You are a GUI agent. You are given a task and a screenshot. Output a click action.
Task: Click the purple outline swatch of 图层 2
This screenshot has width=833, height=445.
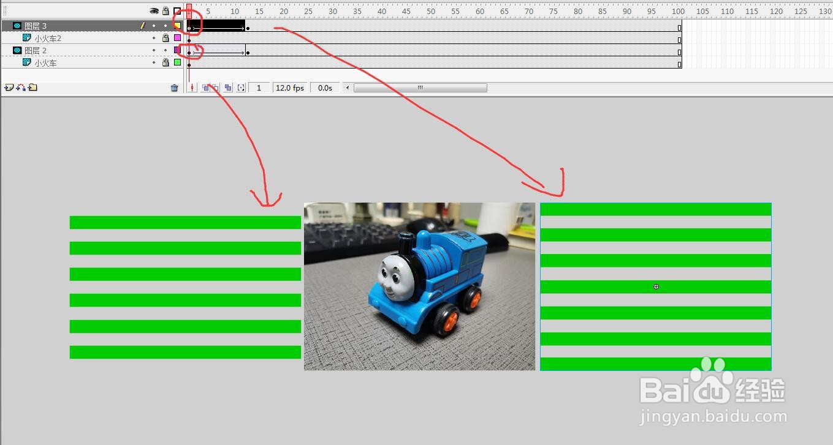point(177,50)
